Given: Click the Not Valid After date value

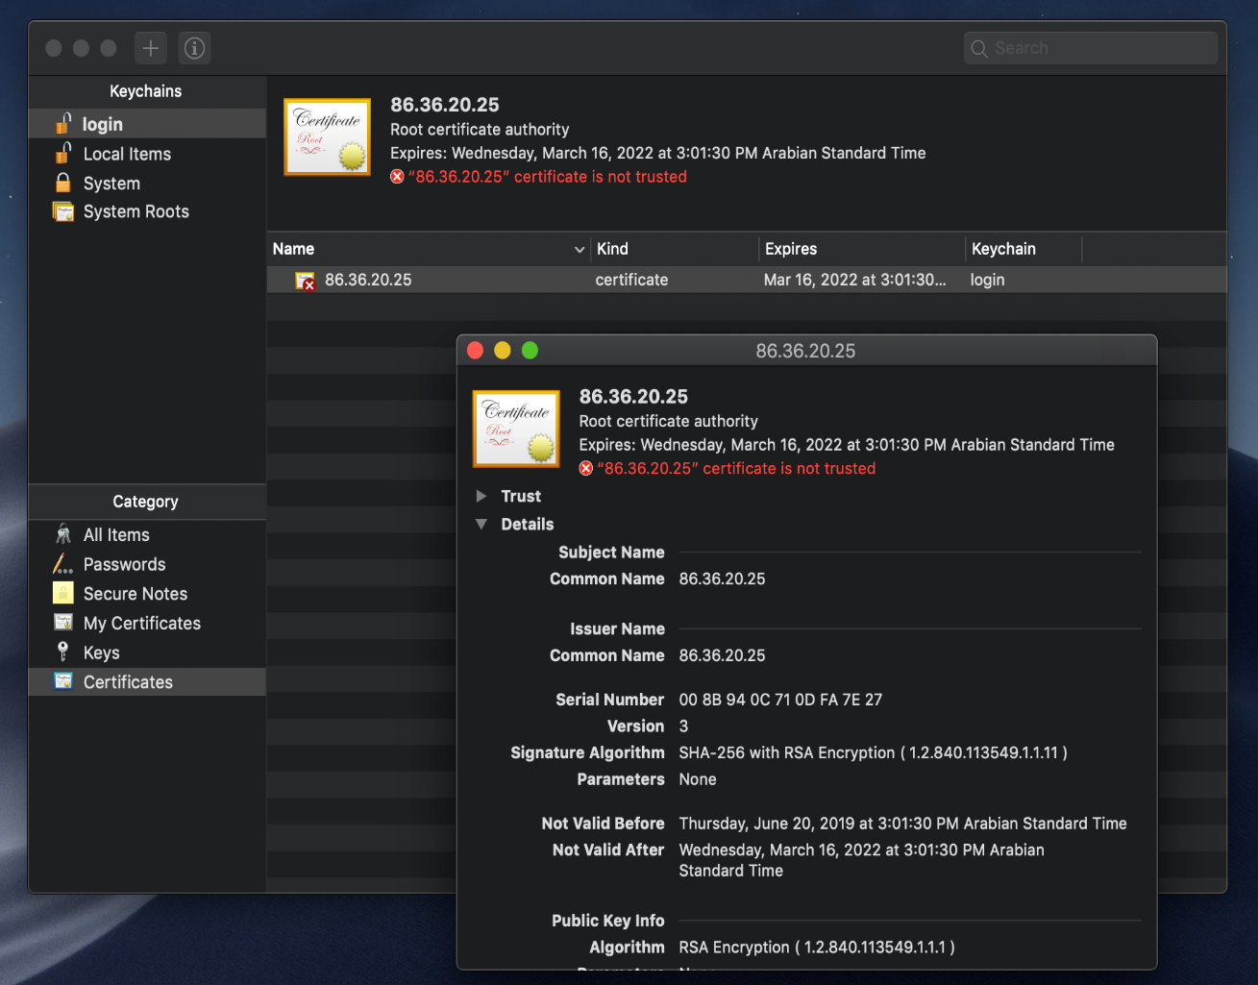Looking at the screenshot, I should coord(862,860).
